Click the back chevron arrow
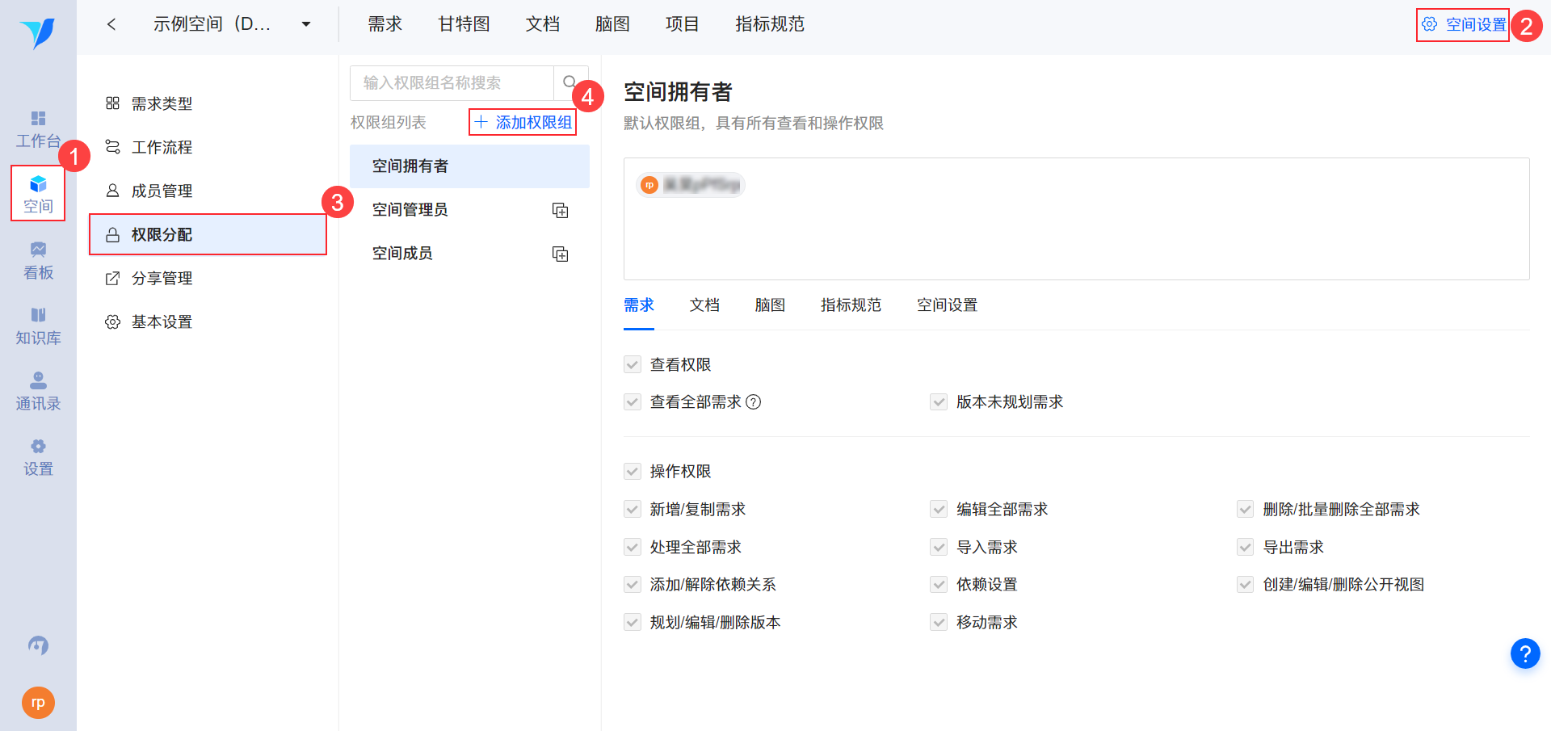 111,24
